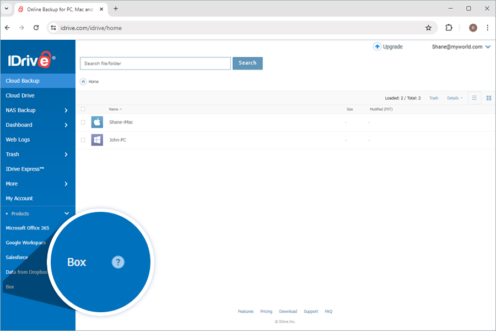The width and height of the screenshot is (496, 331).
Task: Click the Modified (PST) column header
Action: (x=381, y=109)
